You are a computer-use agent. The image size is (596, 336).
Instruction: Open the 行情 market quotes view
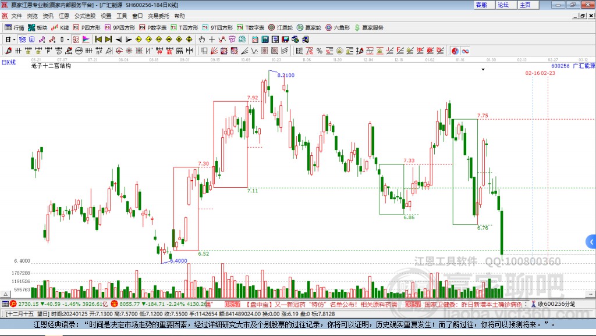coord(15,28)
